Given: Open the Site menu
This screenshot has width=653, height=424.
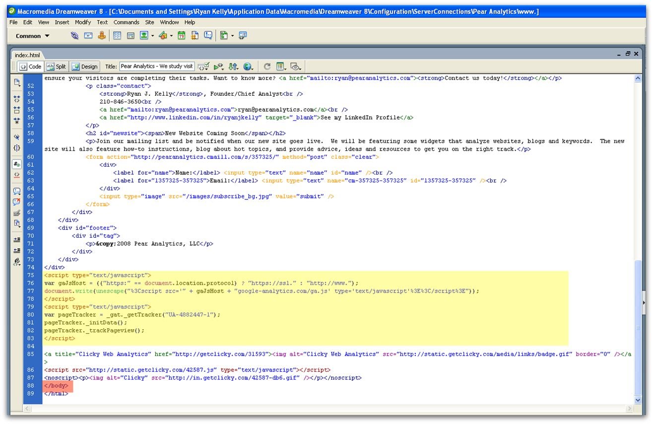Looking at the screenshot, I should [149, 22].
